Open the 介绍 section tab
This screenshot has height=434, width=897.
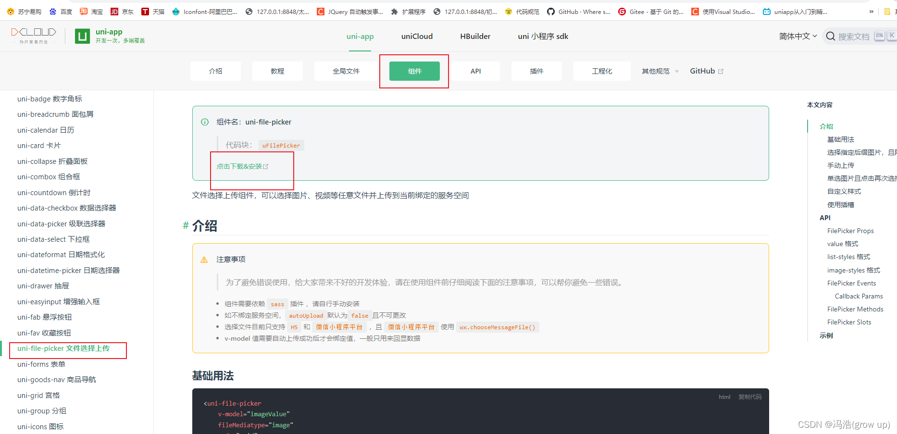point(215,71)
